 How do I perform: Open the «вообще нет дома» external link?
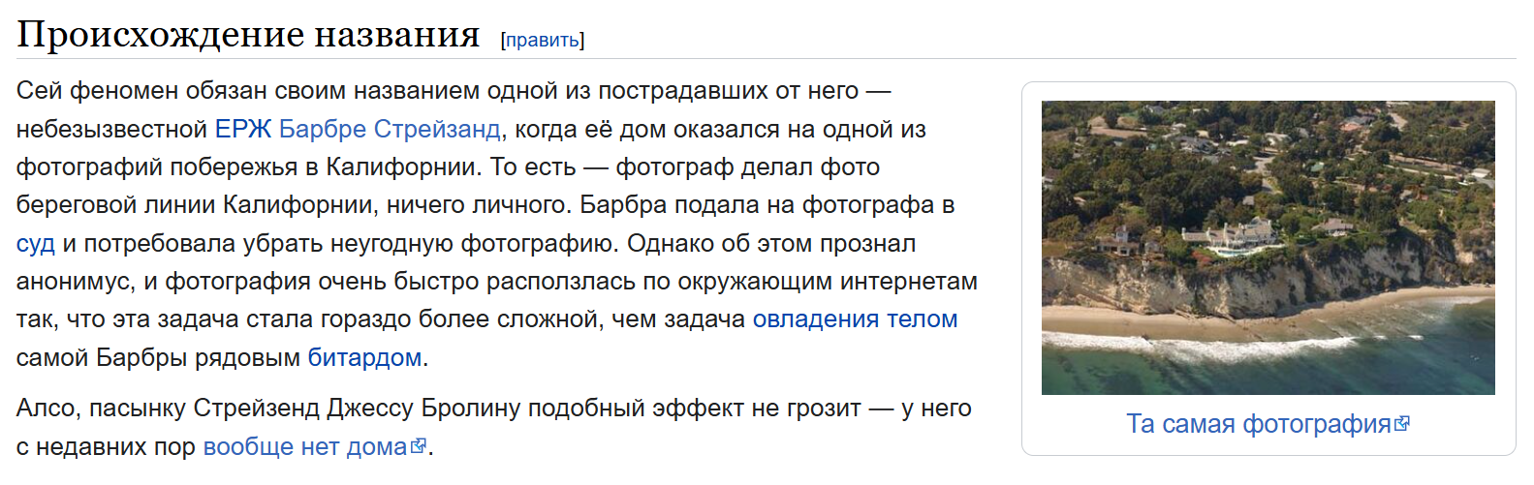[305, 446]
